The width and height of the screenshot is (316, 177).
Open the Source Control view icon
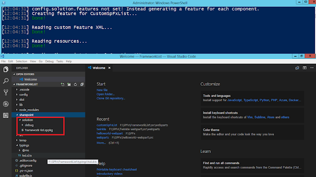5,92
